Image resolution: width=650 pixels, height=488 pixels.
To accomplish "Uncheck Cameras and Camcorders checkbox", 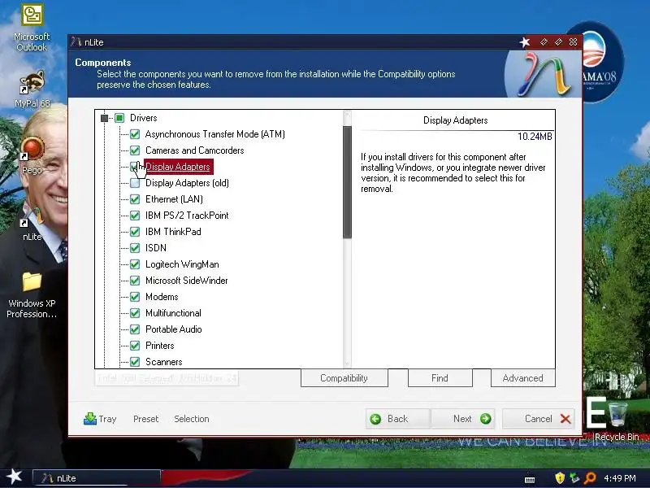I will point(135,150).
